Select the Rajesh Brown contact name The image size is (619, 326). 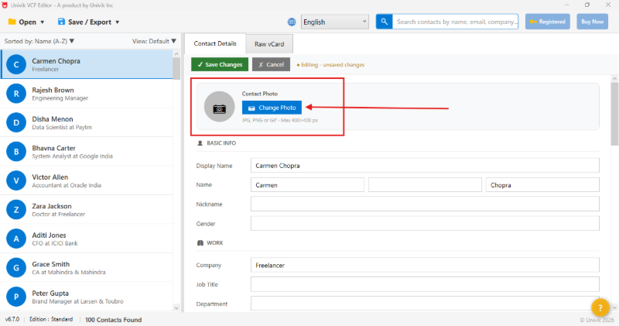coord(53,90)
